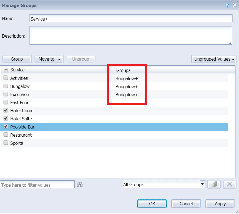This screenshot has height=214, width=239.
Task: Open the Move to dropdown
Action: 48,59
